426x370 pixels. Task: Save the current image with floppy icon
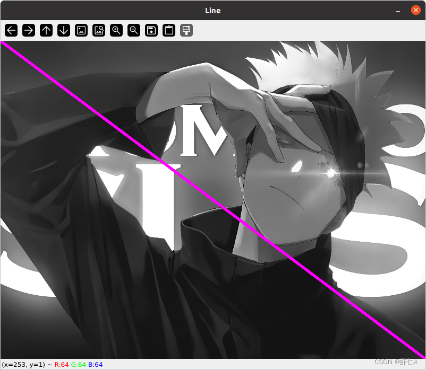151,30
